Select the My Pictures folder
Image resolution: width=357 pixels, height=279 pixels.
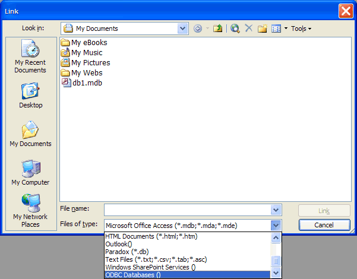86,62
